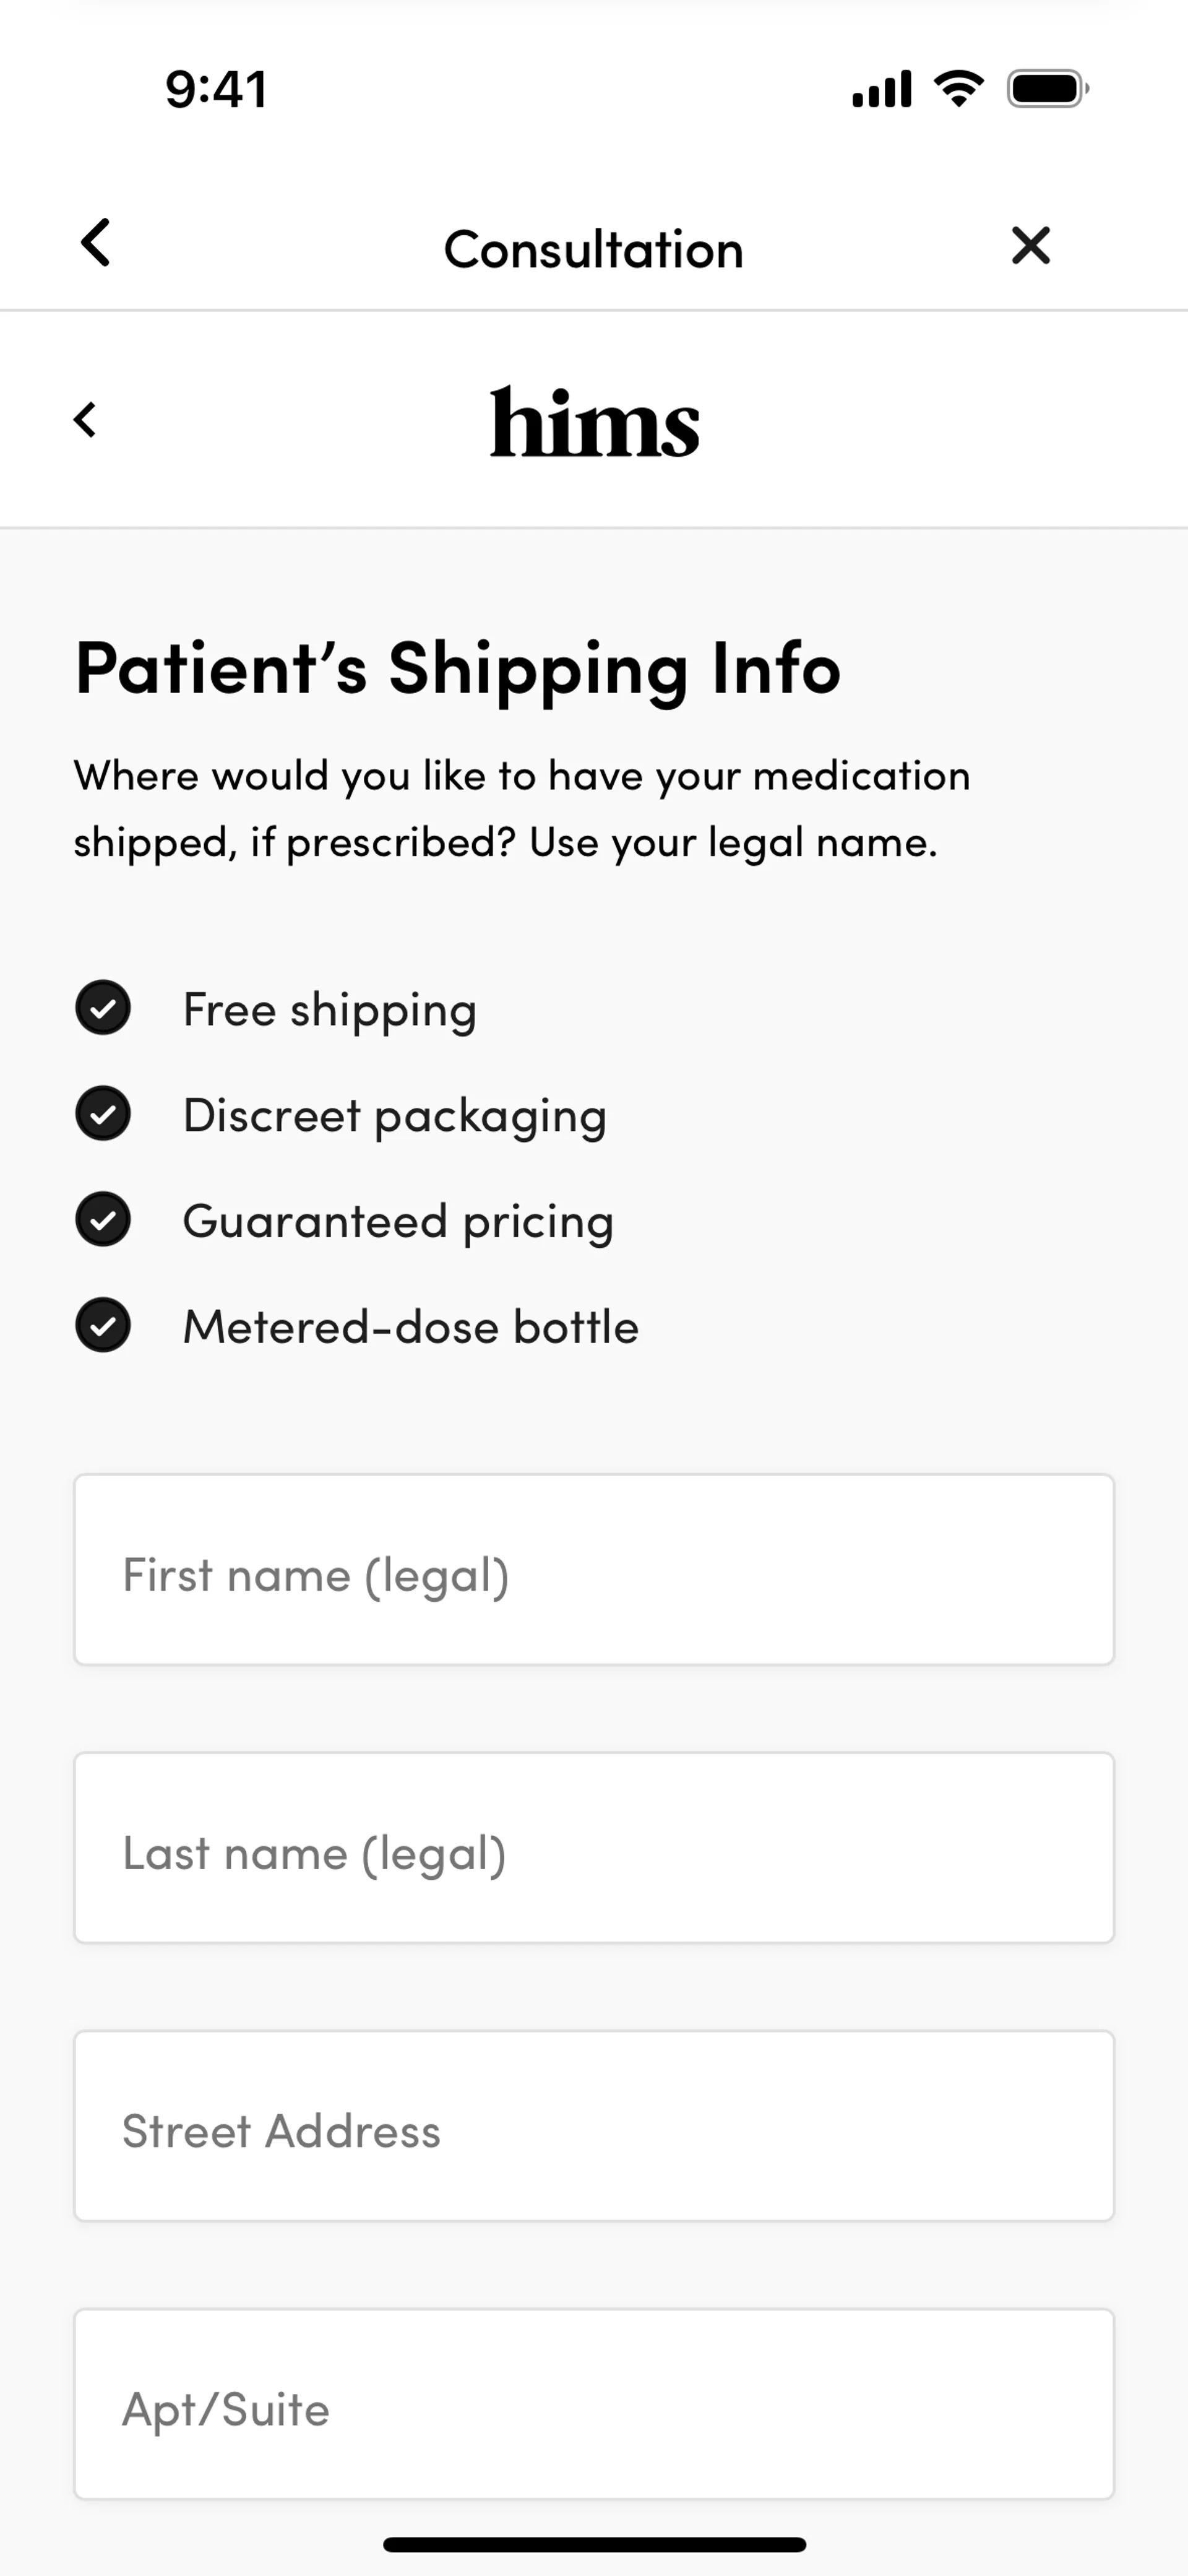
Task: Click into the Street Address field
Action: pos(594,2126)
